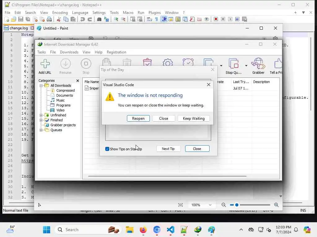Click Paint zoom-in magnifier icon

276,205
